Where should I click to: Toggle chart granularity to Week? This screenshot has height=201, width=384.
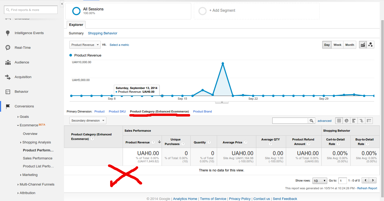tap(337, 45)
